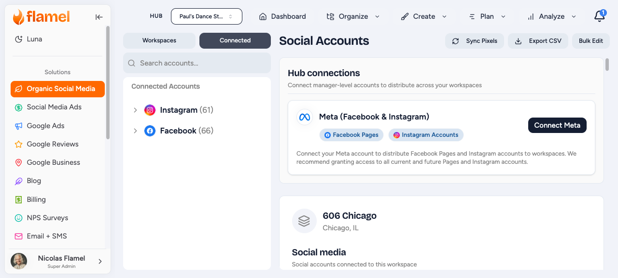This screenshot has height=278, width=618.
Task: Open Social Media Ads in sidebar
Action: 58,107
